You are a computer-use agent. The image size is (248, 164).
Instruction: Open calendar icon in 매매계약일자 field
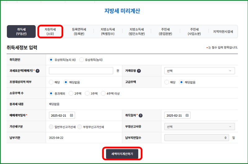(72, 115)
